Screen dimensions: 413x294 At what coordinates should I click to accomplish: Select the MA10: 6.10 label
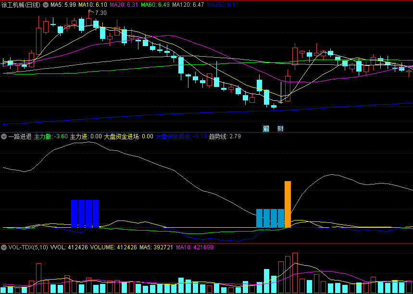pos(93,5)
